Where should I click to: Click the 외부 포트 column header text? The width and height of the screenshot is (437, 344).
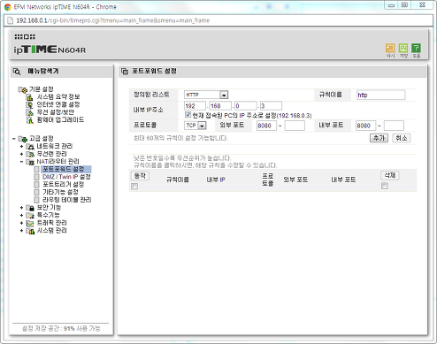click(x=295, y=180)
